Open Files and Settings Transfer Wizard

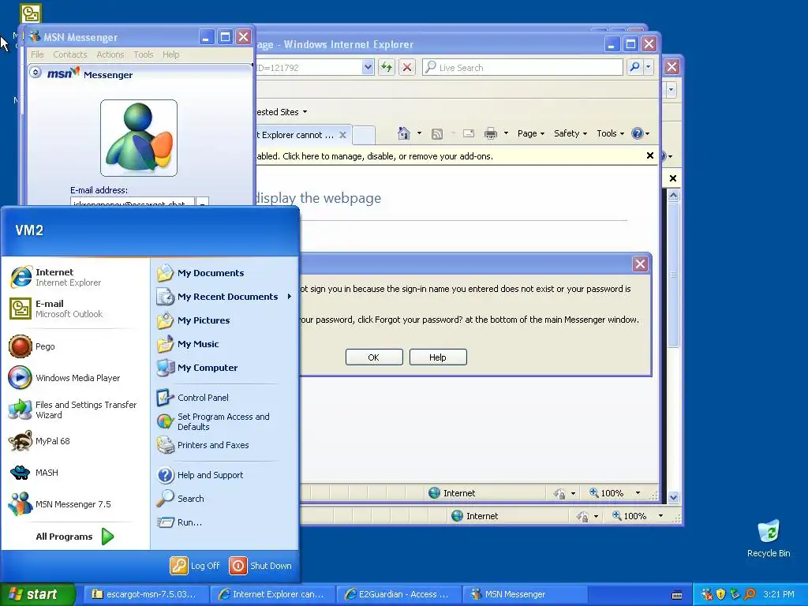[x=72, y=410]
